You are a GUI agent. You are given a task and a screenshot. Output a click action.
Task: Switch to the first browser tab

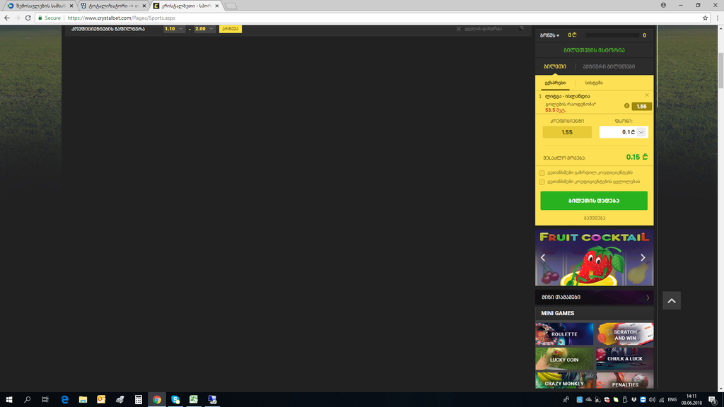[x=40, y=6]
